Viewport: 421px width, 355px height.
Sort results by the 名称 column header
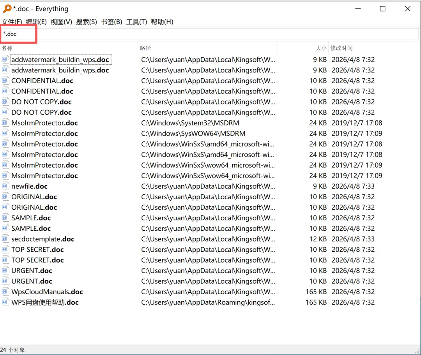(x=69, y=48)
